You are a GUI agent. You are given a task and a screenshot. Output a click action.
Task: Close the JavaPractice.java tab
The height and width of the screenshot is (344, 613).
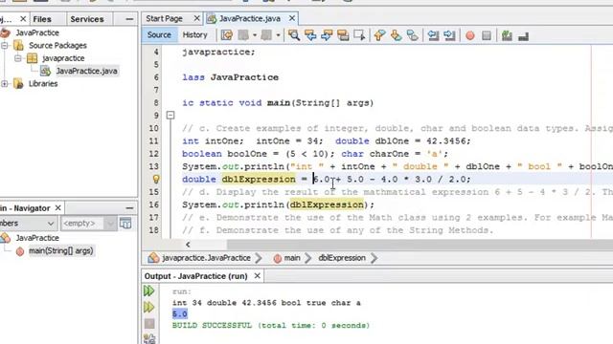(292, 18)
